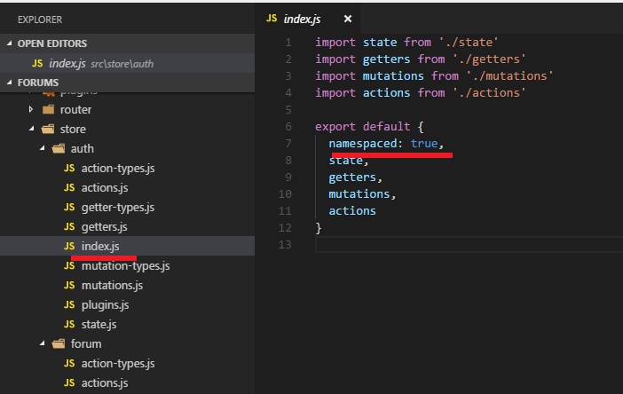
Task: Click JS icon beside getters.js
Action: pos(69,226)
